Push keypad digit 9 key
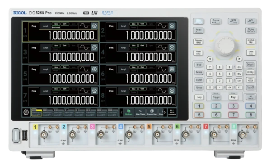 [229, 68]
